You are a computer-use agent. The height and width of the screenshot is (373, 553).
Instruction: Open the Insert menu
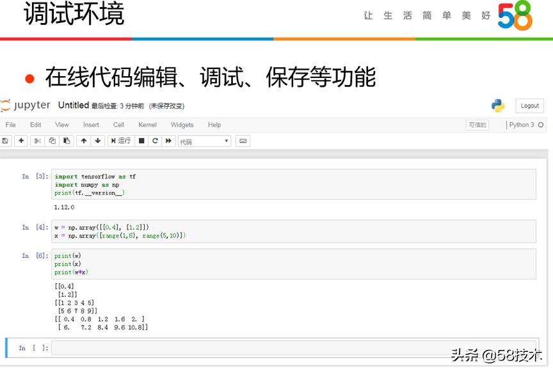pyautogui.click(x=91, y=125)
